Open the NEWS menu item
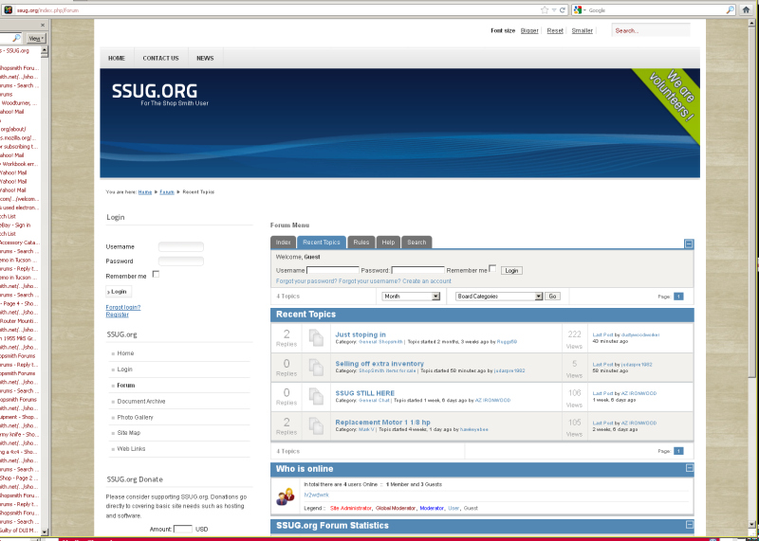 coord(205,58)
